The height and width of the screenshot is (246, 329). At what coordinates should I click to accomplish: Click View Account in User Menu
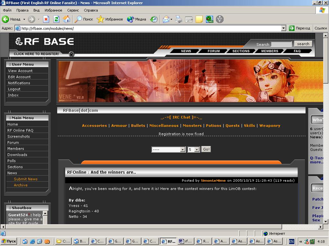20,71
